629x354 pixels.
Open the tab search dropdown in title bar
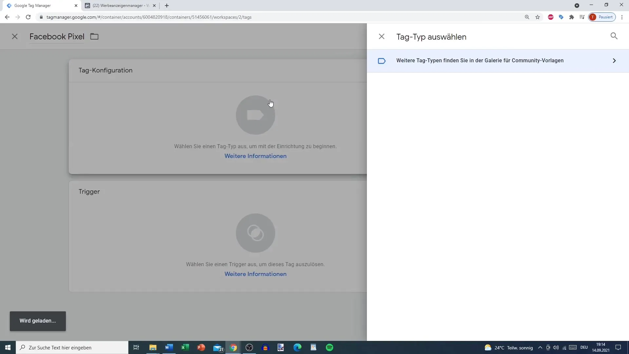pyautogui.click(x=577, y=6)
